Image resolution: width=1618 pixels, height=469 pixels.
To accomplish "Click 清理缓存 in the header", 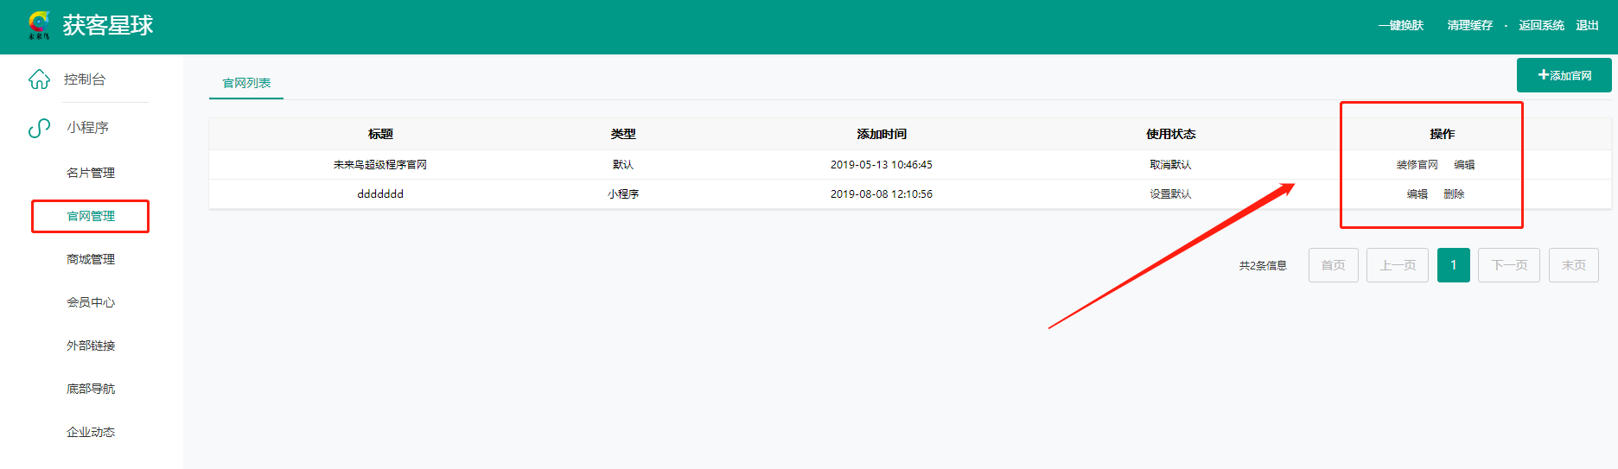I will click(x=1469, y=25).
